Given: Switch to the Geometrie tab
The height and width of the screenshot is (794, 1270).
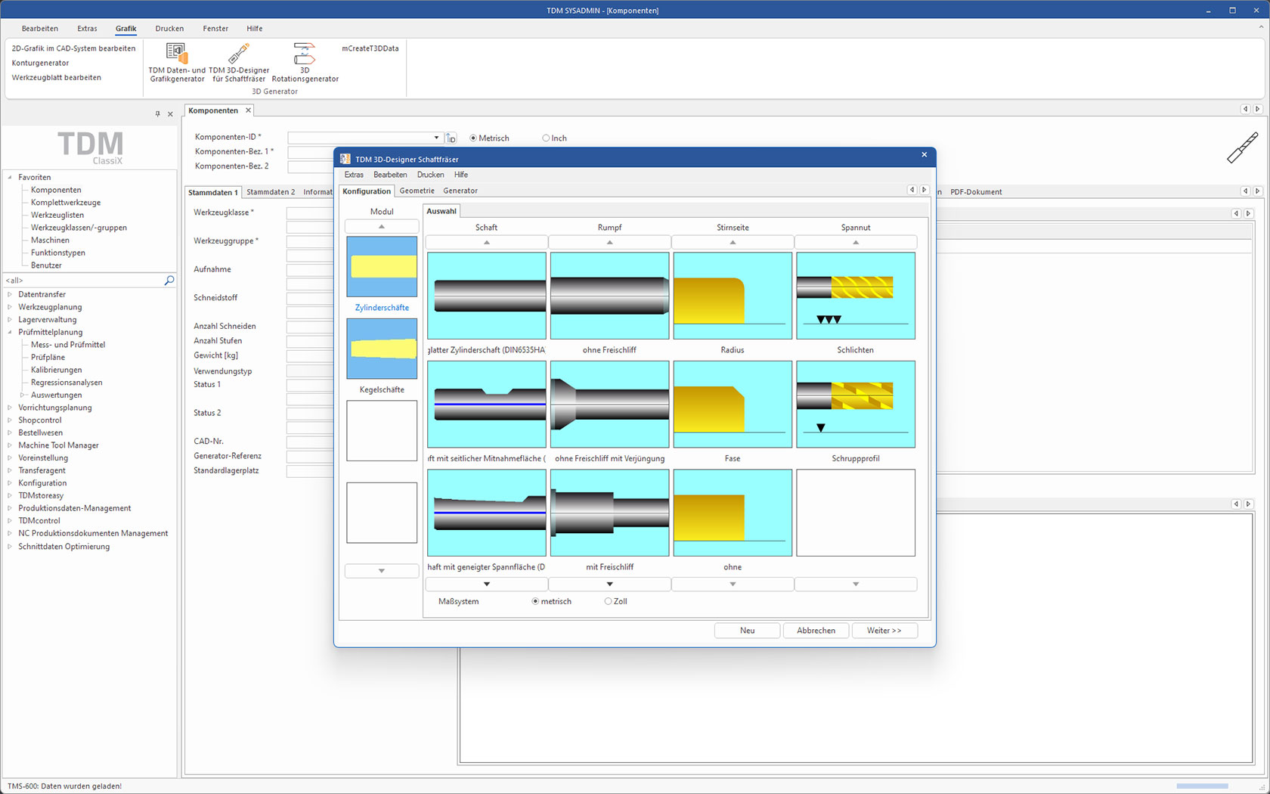Looking at the screenshot, I should coord(417,191).
